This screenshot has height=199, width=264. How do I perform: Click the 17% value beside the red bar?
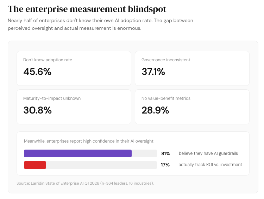(165, 165)
